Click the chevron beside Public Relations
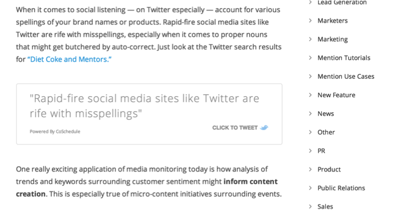This screenshot has width=395, height=210. [310, 188]
